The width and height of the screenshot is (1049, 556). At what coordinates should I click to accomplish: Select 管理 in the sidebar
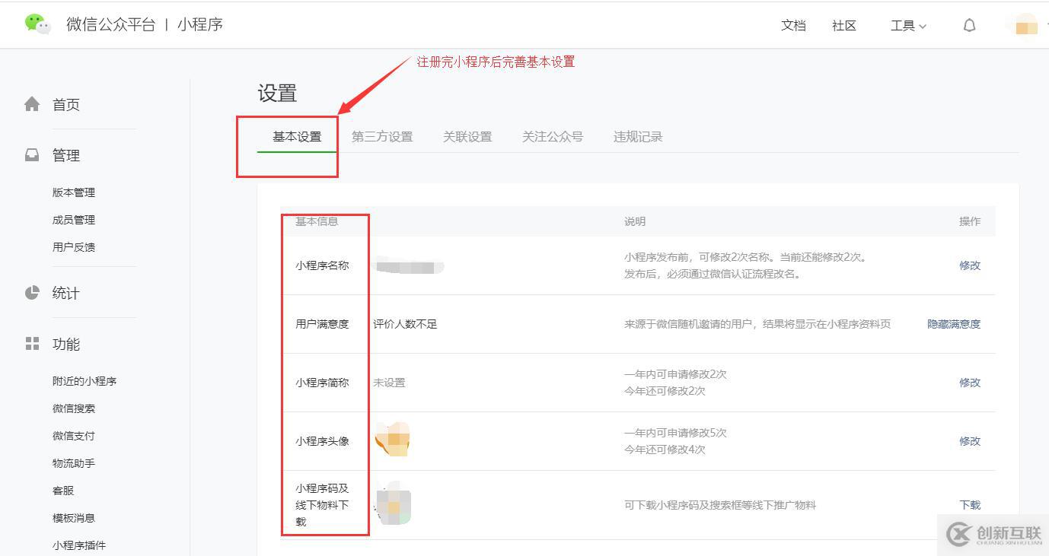pyautogui.click(x=66, y=156)
